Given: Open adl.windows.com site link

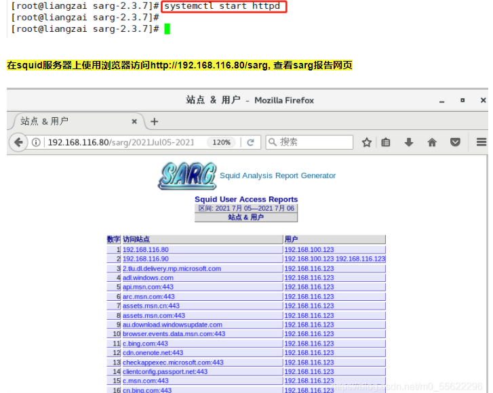Looking at the screenshot, I should (148, 278).
